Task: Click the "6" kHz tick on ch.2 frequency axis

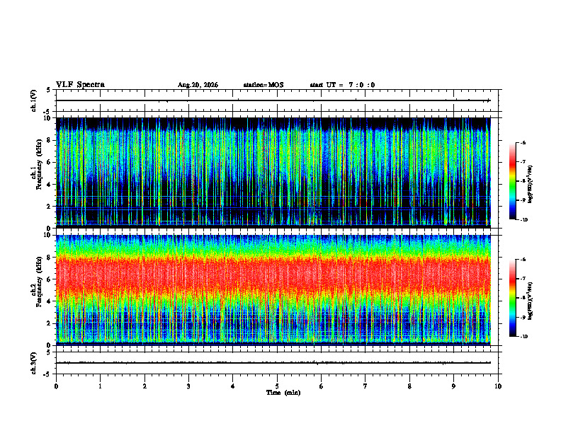Action: pos(50,279)
